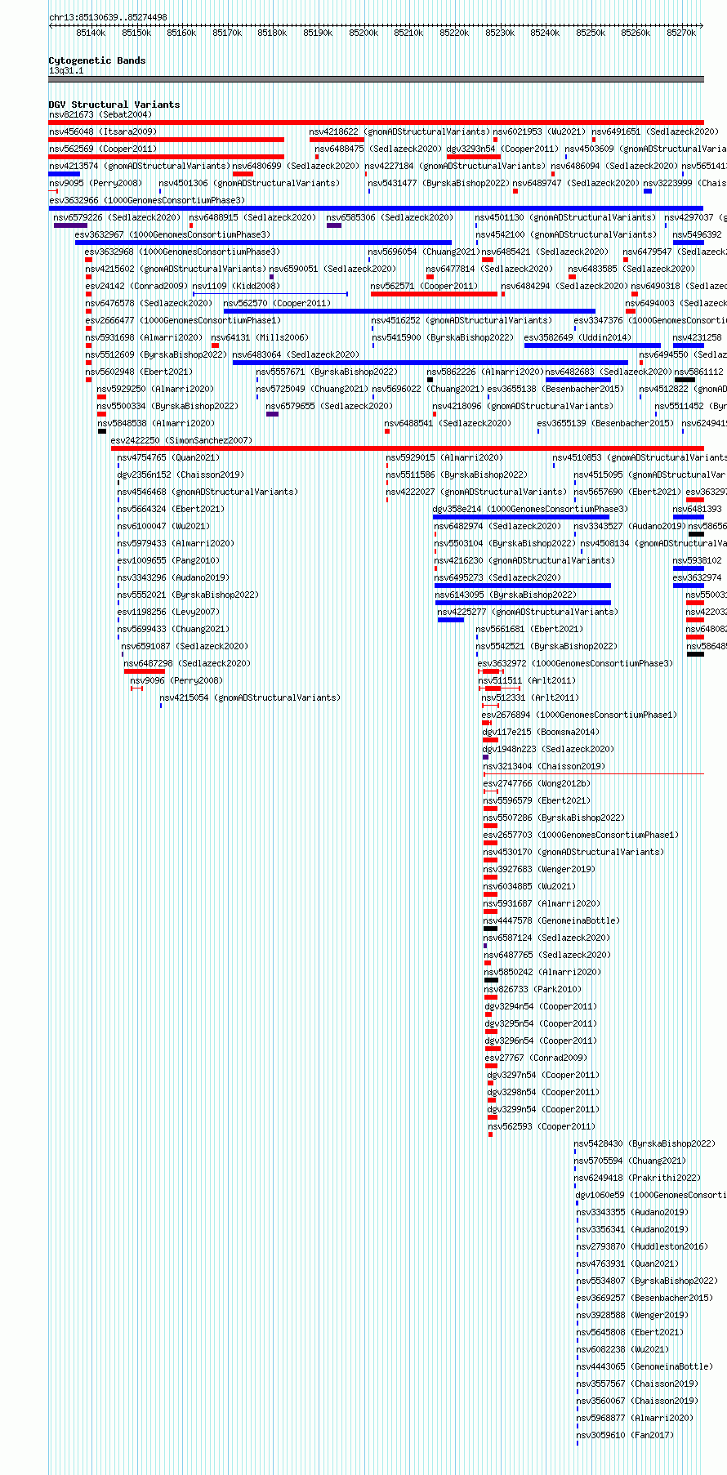Select esv24142 (Conrad2009) variant label
This screenshot has height=1475, width=727.
pos(136,286)
